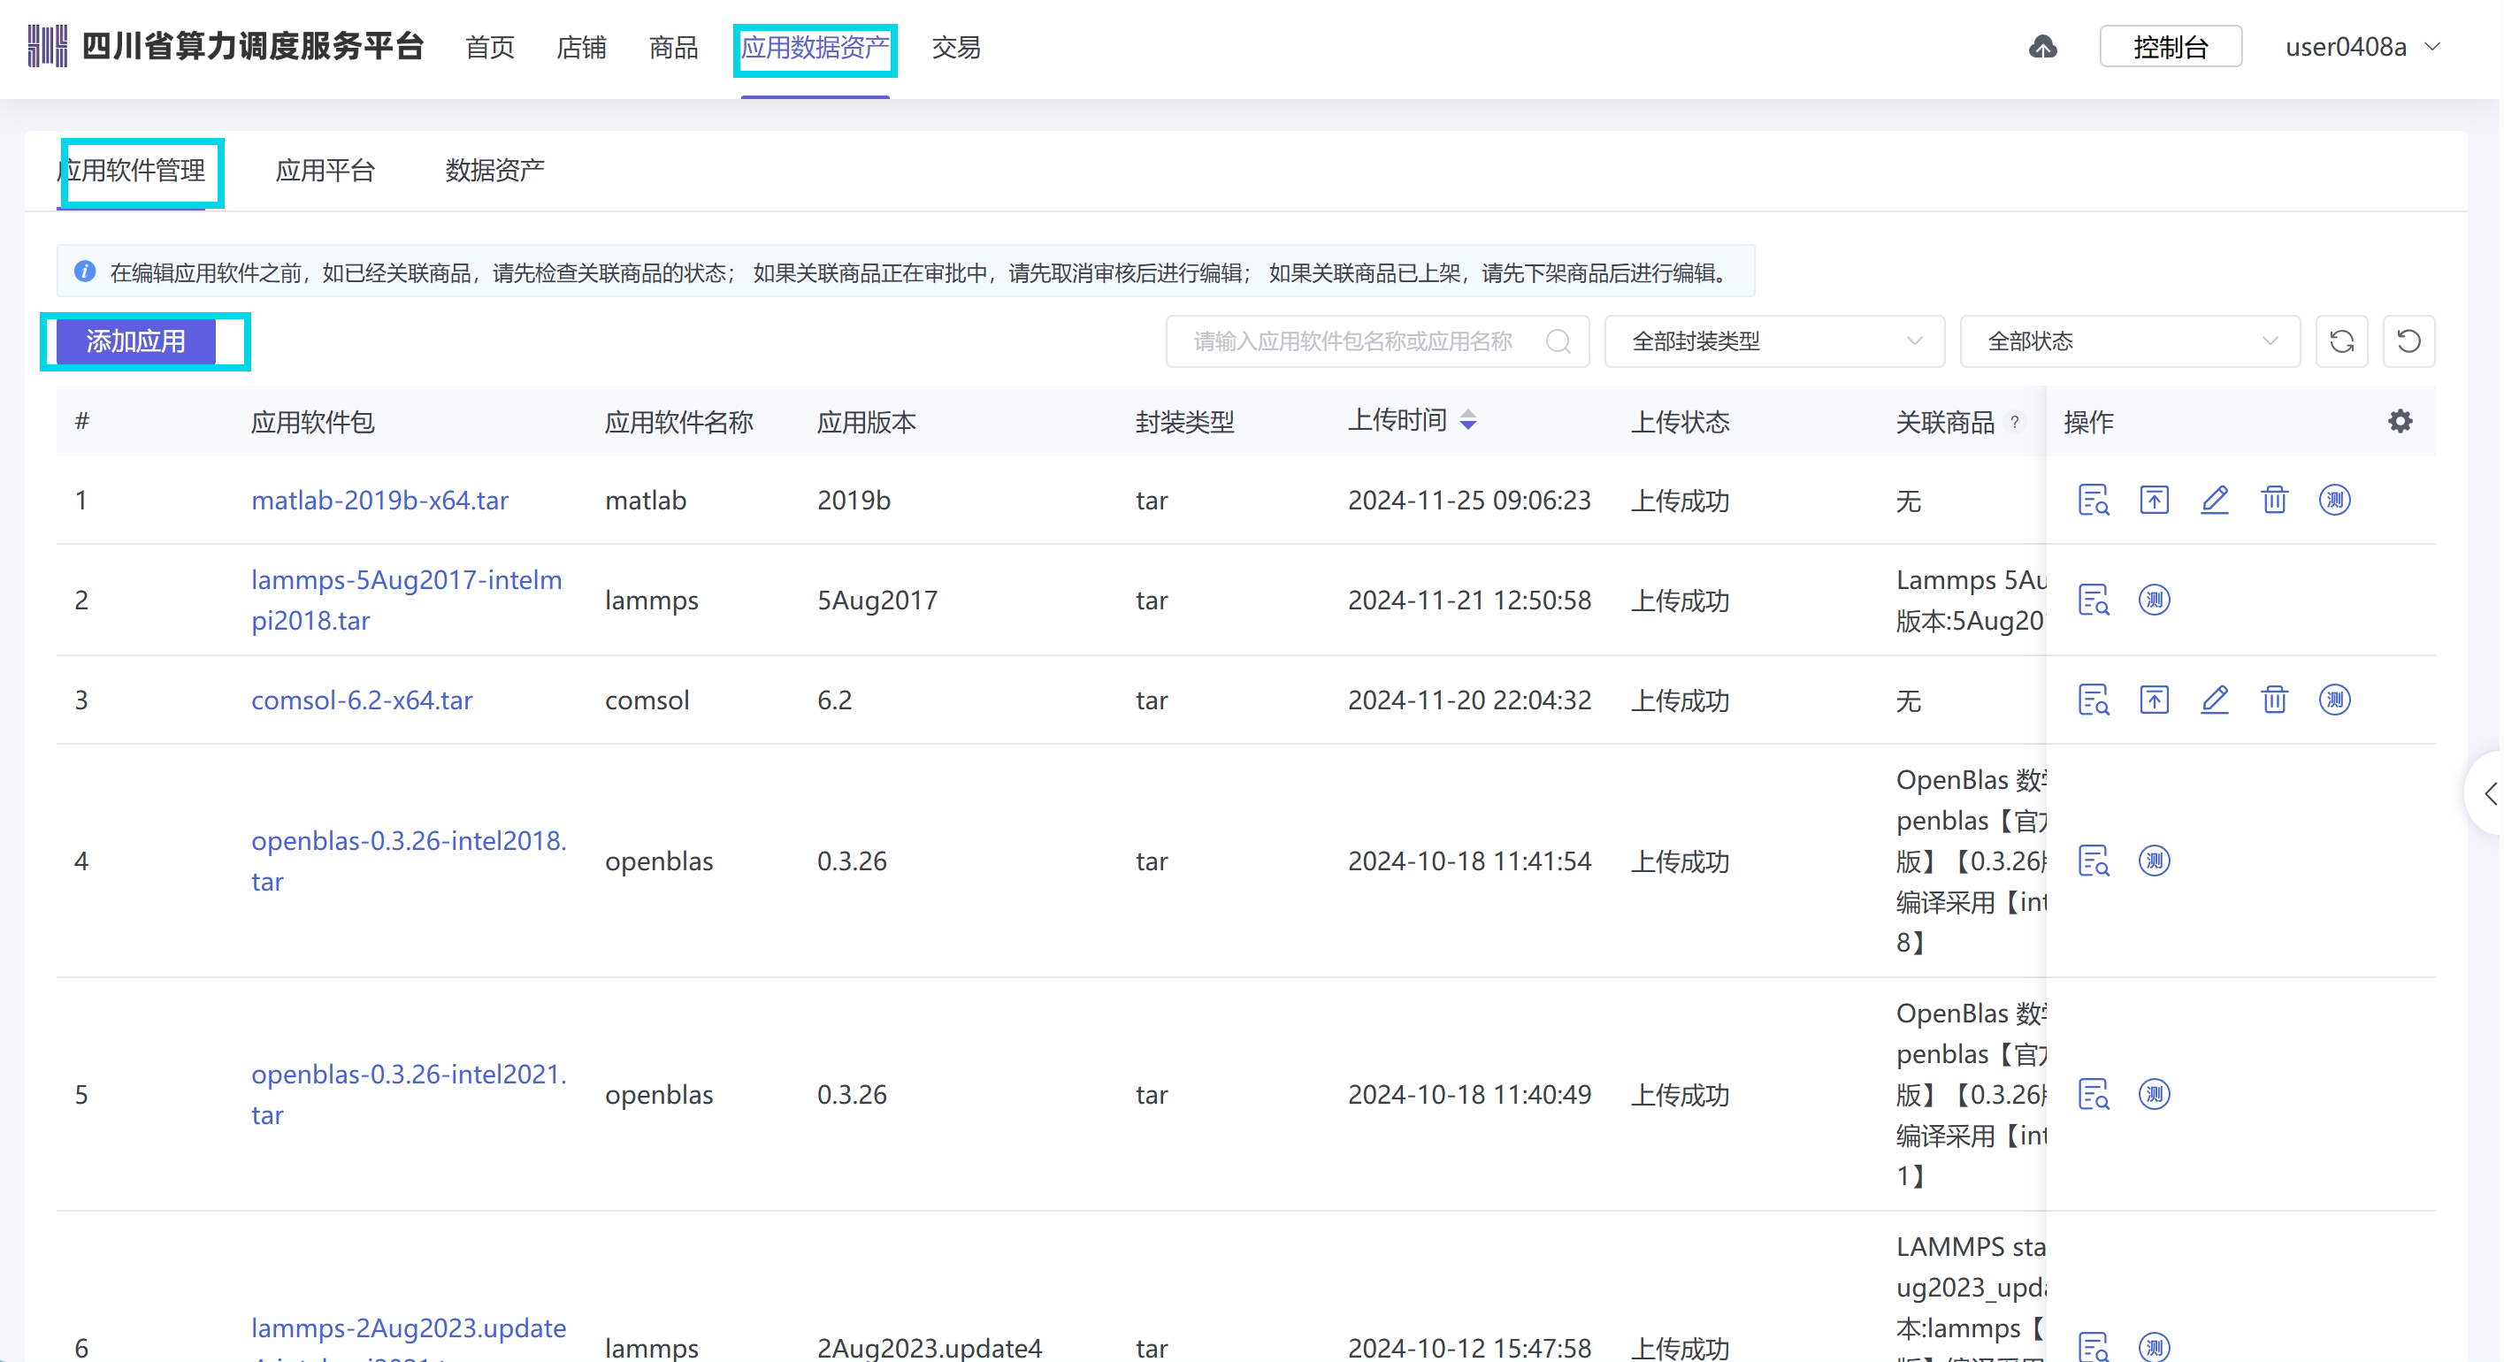Open the 全部封装类型 dropdown
The height and width of the screenshot is (1362, 2504).
1774,341
